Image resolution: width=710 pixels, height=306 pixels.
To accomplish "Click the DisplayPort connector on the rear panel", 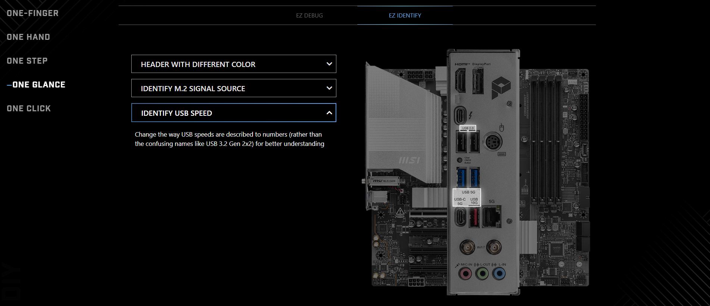I will tap(478, 80).
